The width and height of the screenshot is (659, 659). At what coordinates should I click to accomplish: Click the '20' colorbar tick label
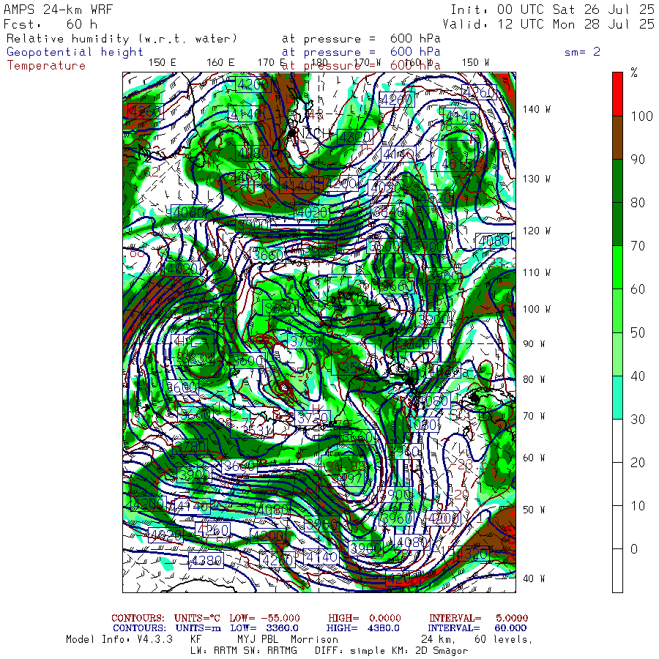click(638, 462)
